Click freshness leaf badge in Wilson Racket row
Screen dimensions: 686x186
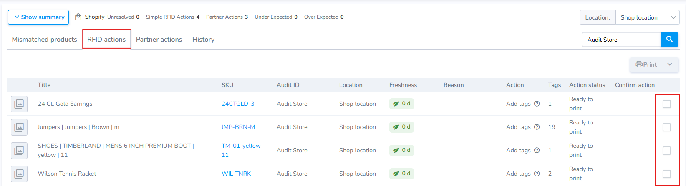tap(401, 174)
